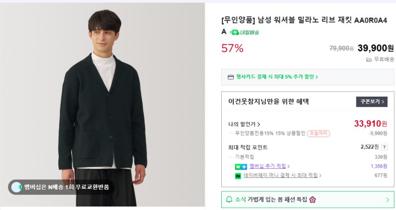396x210 pixels.
Task: Click the Naver Pay money icon
Action: pos(238,176)
